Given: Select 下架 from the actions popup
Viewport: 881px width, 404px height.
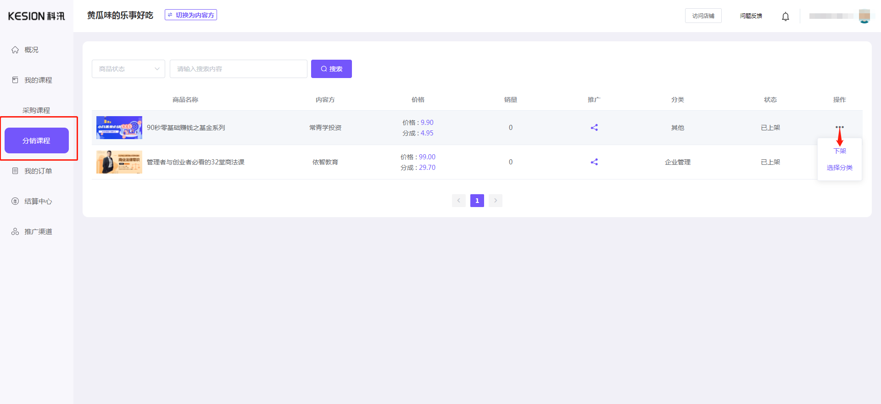Looking at the screenshot, I should pos(839,151).
